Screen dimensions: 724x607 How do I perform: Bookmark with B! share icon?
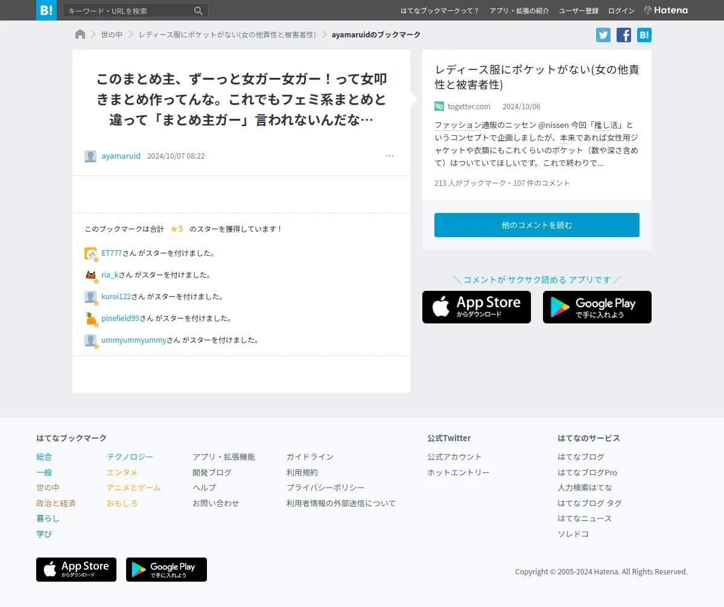tap(644, 35)
